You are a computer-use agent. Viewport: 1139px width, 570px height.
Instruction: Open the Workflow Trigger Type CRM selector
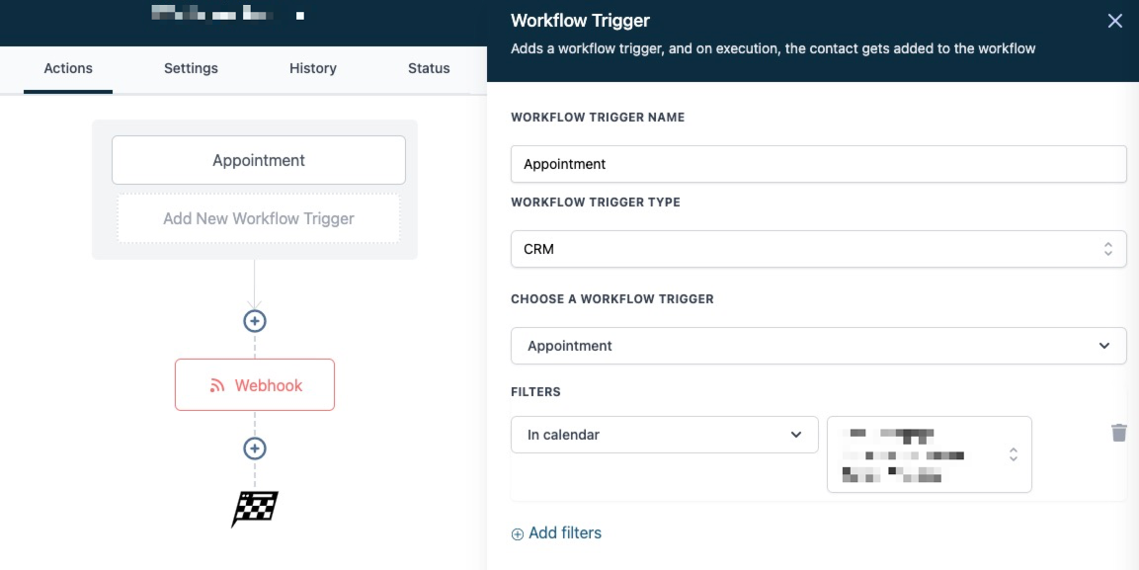tap(819, 249)
